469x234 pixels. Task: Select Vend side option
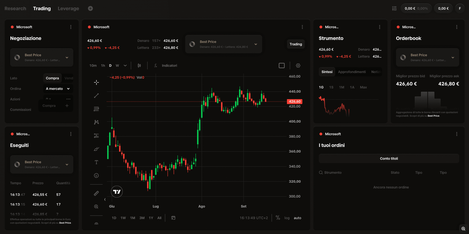[69, 78]
